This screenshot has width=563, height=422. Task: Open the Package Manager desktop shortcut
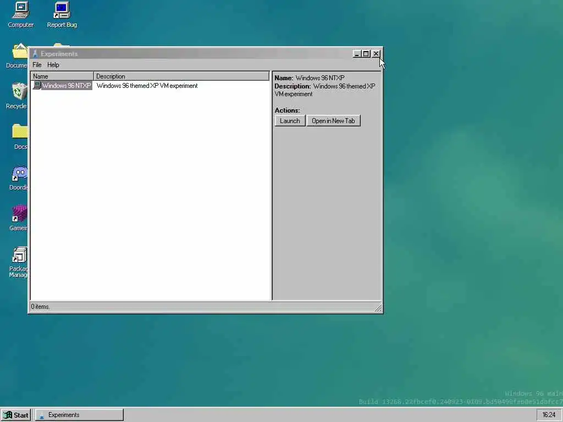pos(19,262)
